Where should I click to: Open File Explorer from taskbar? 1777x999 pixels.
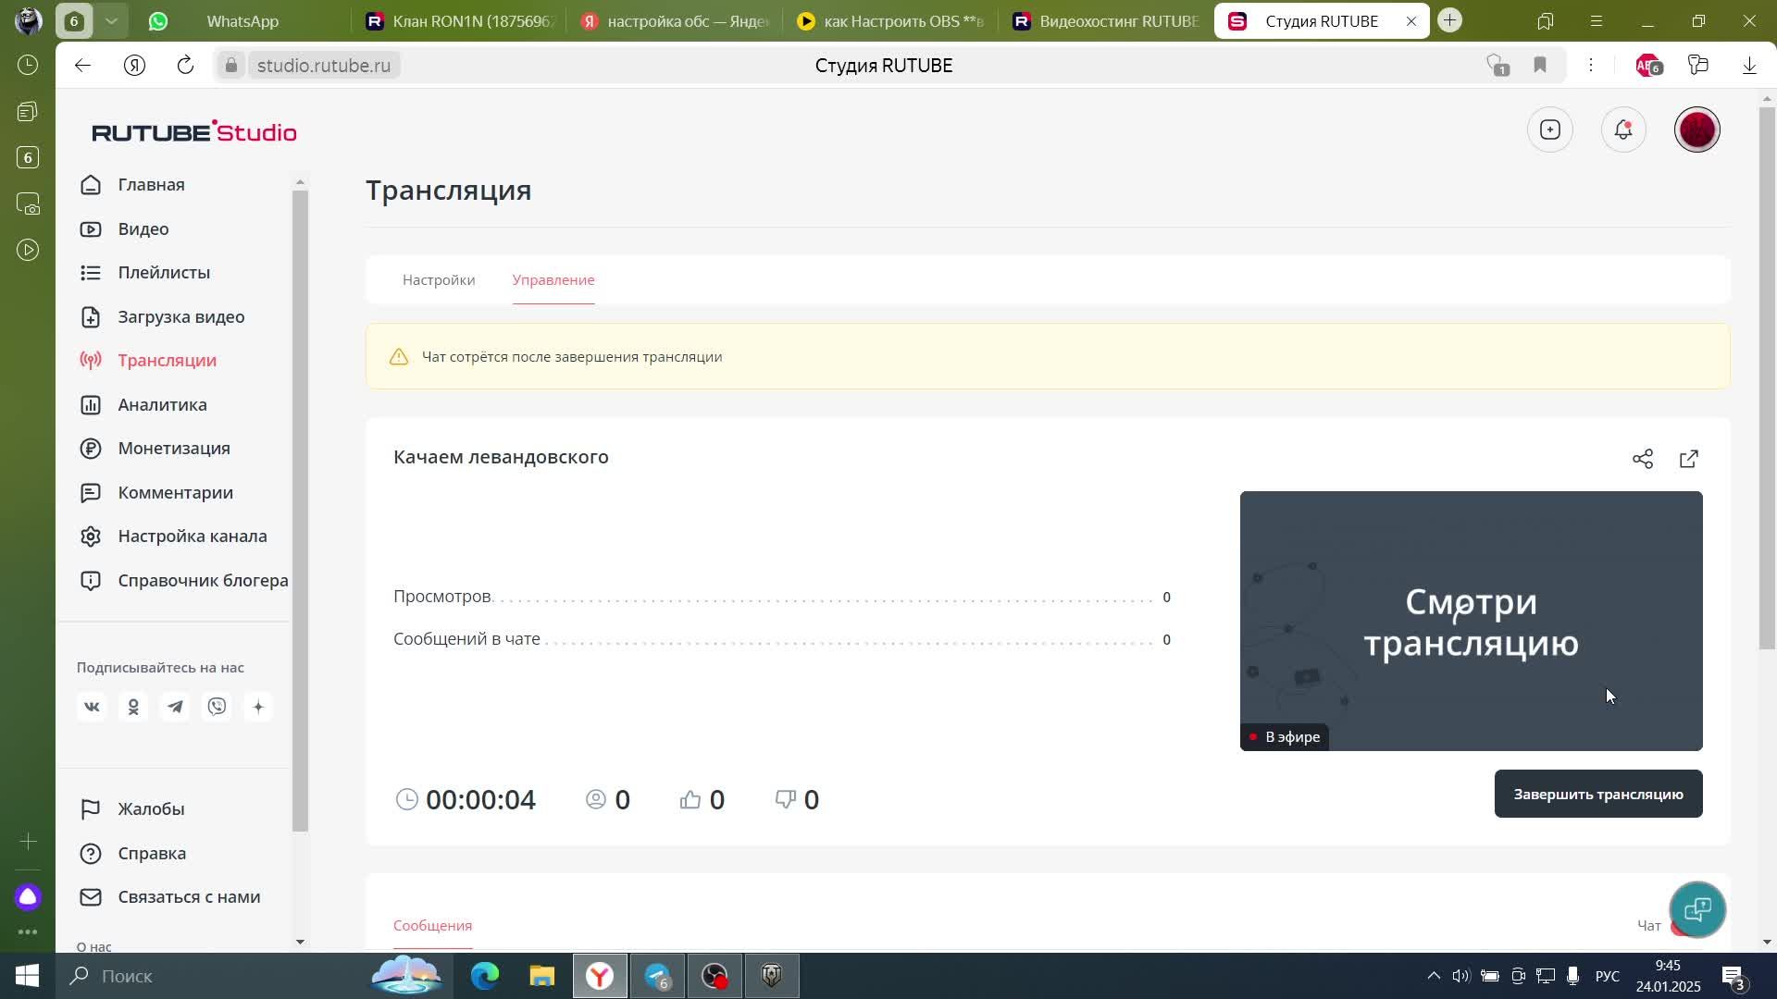(541, 977)
